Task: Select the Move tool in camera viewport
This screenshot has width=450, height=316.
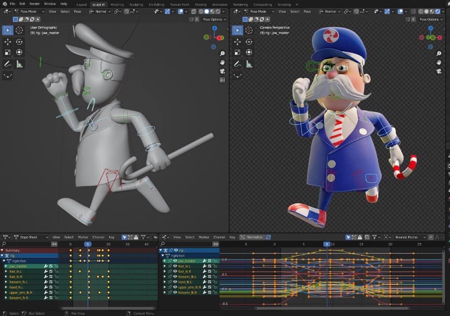Action: (x=238, y=42)
